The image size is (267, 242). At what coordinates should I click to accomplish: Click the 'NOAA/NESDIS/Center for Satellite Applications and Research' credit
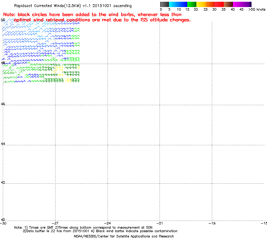[124, 236]
